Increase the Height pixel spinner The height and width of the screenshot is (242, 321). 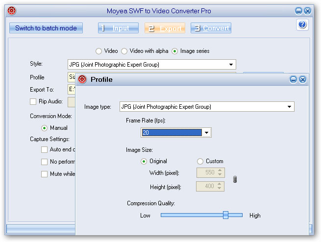(219, 184)
